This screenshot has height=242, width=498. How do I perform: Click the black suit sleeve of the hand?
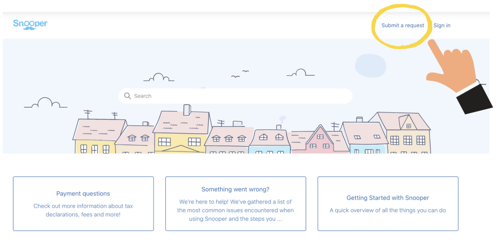tap(474, 98)
